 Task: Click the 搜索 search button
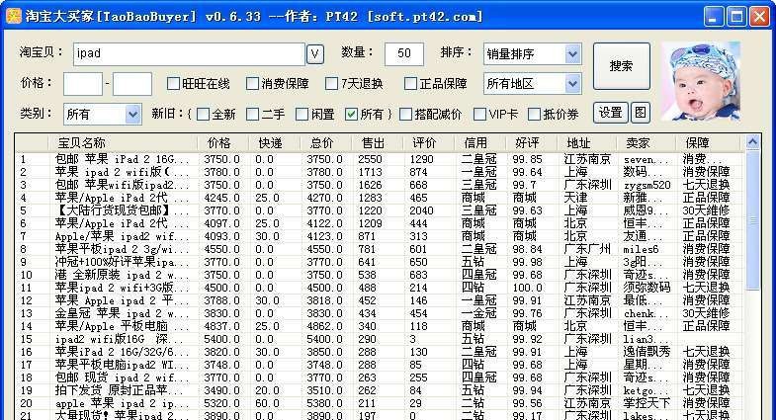(621, 66)
